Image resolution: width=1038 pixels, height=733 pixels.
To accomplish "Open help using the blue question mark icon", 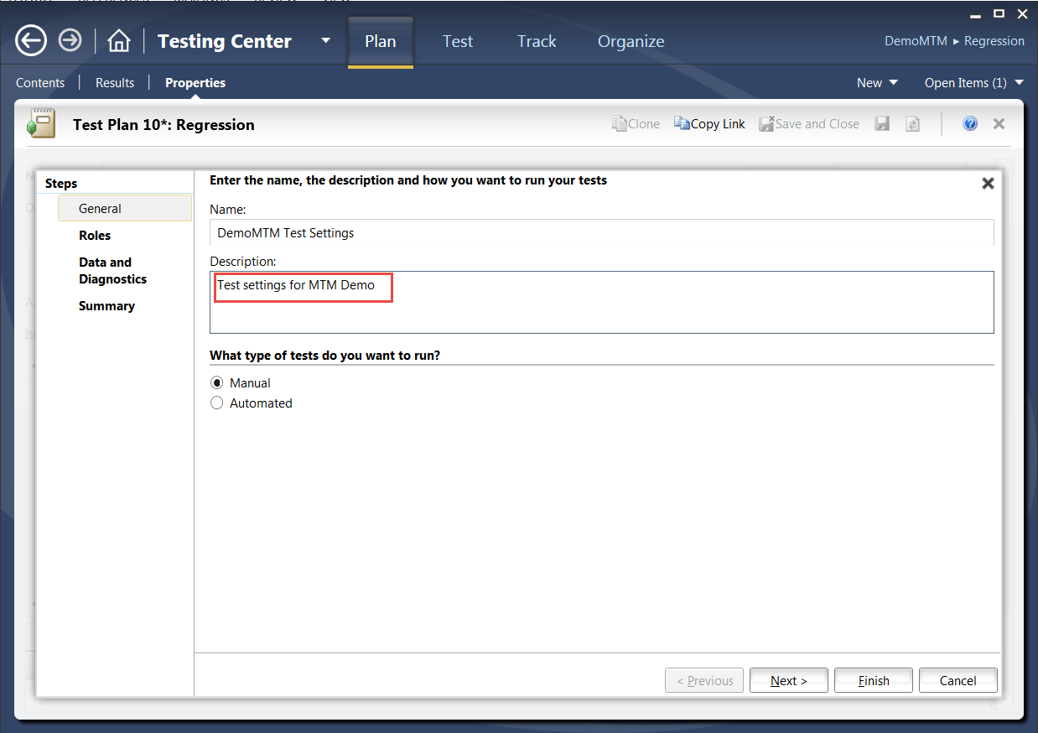I will click(x=970, y=123).
